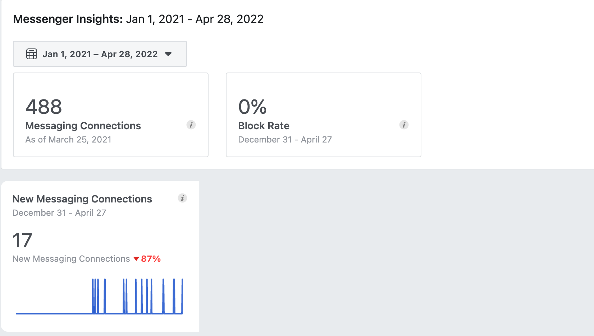594x336 pixels.
Task: Click the calendar icon in date selector
Action: (x=32, y=54)
